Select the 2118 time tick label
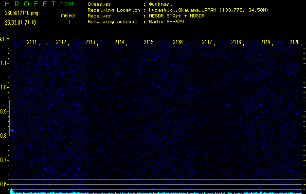306x194 pixels. [236, 42]
